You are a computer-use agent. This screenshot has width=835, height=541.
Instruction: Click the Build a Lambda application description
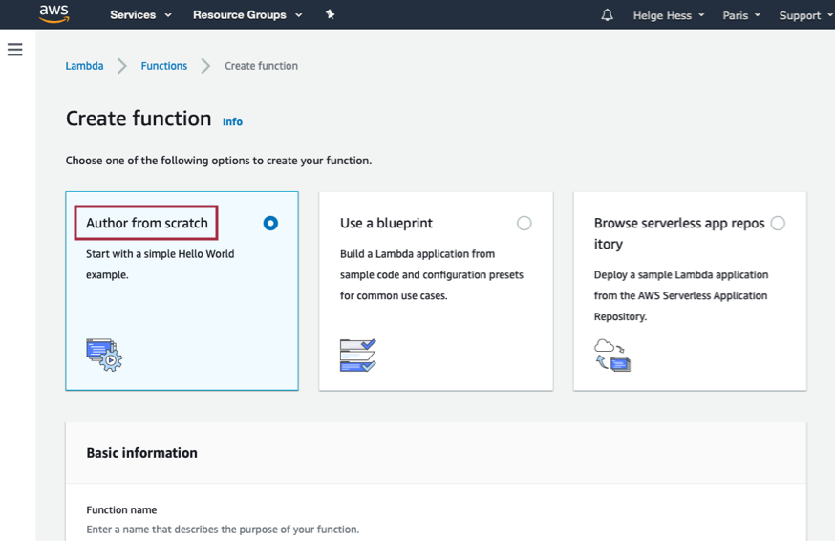point(432,274)
